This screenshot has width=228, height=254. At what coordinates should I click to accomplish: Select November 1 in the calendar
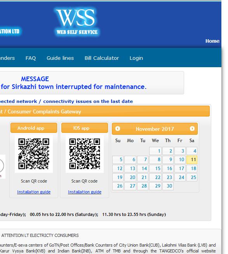155,151
